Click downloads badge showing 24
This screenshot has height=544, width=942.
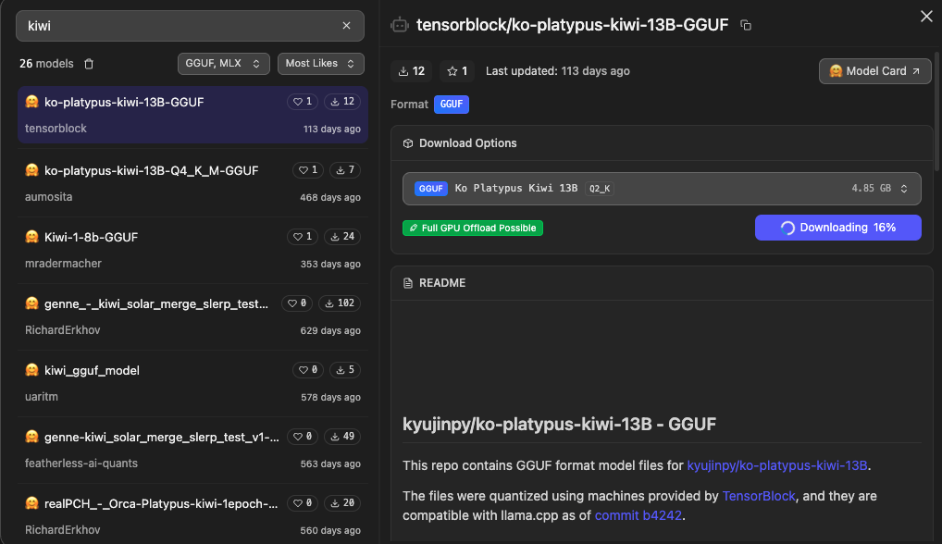click(341, 237)
